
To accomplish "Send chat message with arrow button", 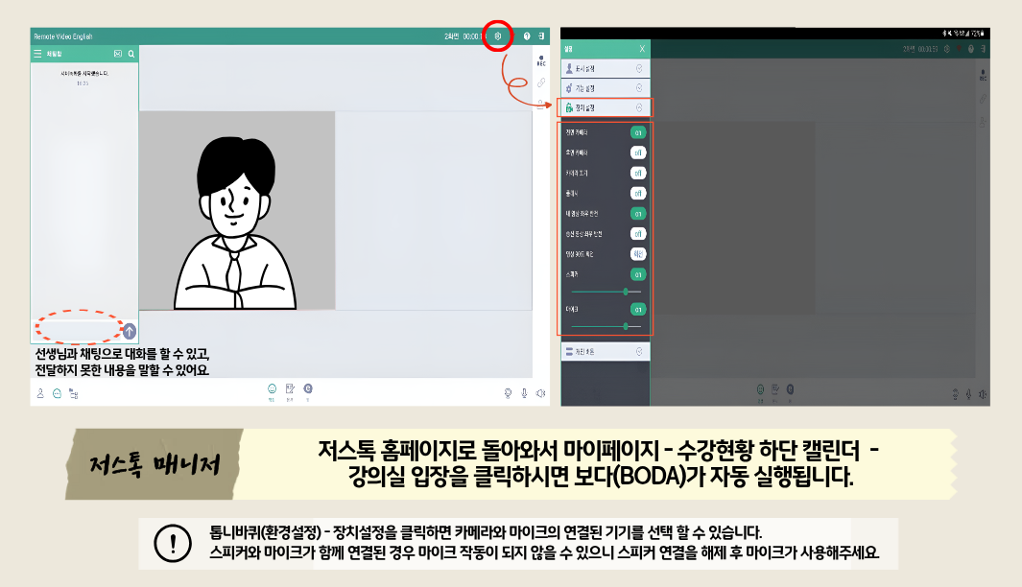I will click(129, 331).
